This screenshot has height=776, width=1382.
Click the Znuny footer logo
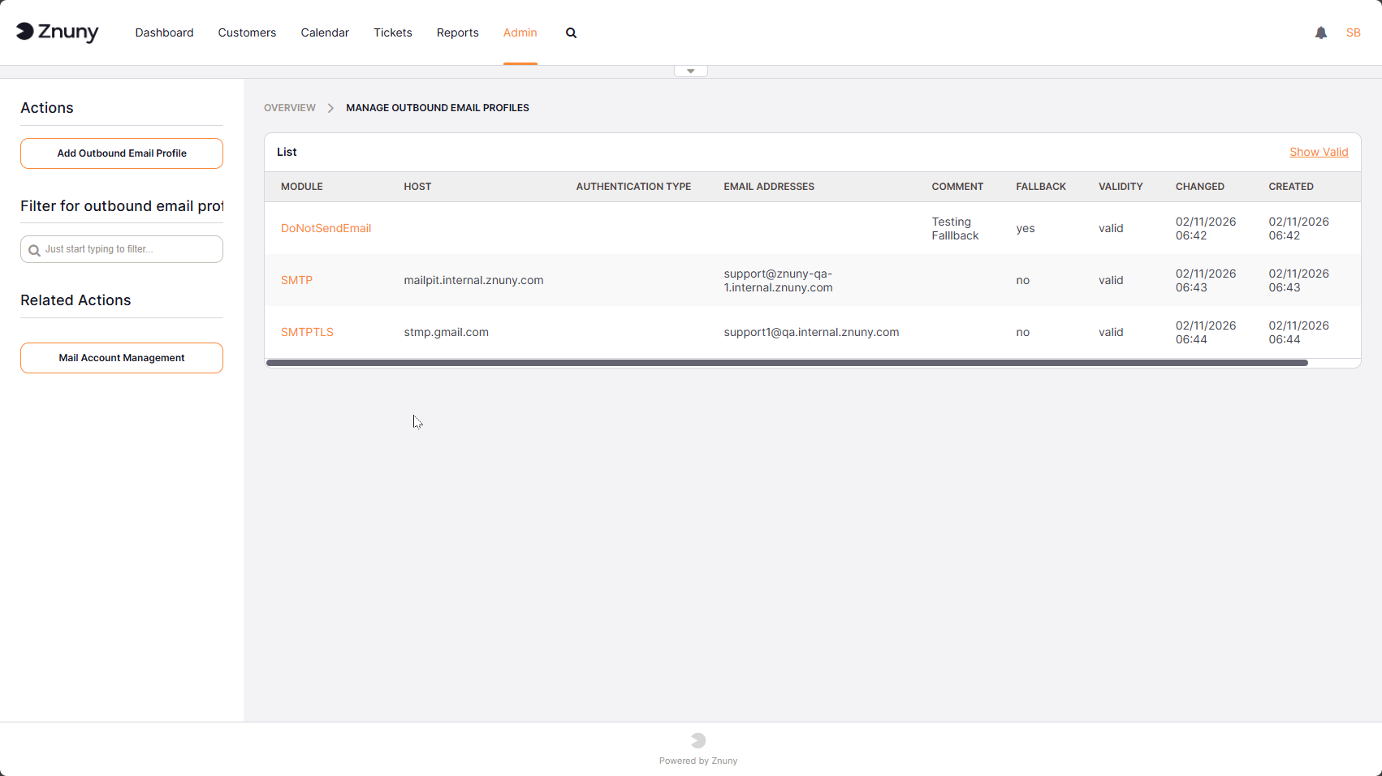[x=697, y=740]
